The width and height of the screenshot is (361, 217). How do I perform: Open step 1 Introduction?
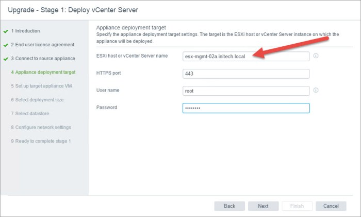25,31
